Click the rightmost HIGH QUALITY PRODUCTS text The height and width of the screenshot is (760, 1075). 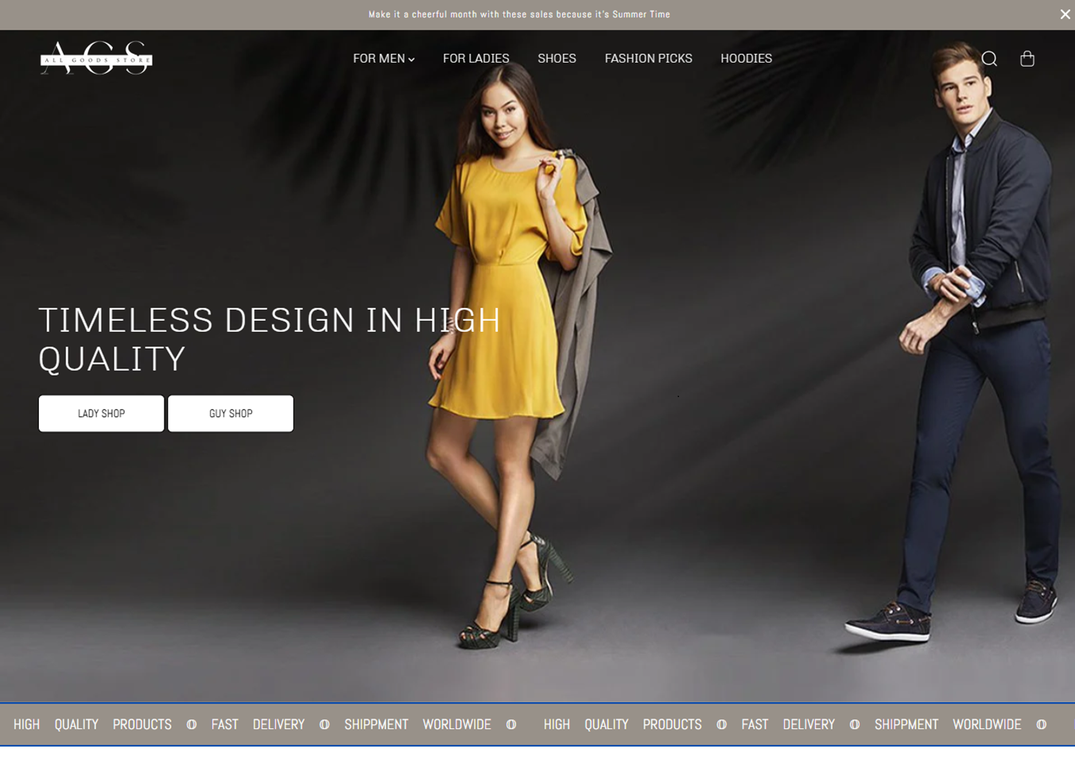click(622, 724)
